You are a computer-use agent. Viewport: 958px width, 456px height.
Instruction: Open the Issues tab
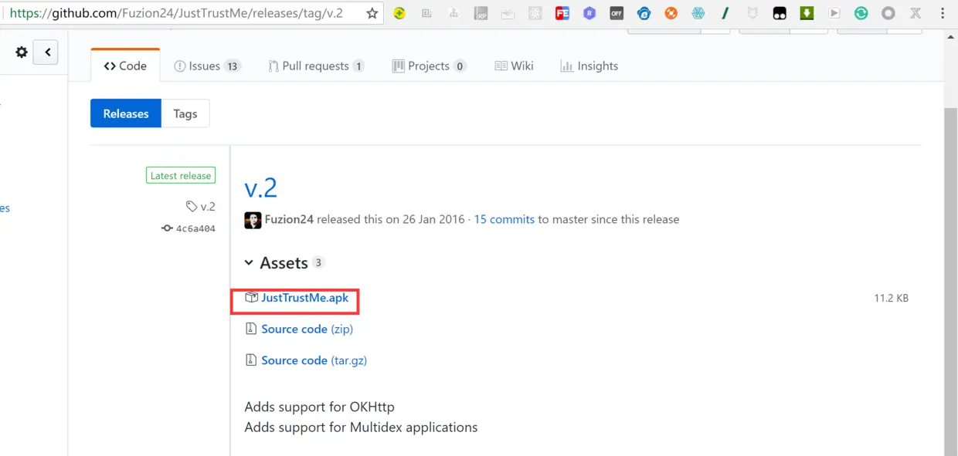[208, 66]
